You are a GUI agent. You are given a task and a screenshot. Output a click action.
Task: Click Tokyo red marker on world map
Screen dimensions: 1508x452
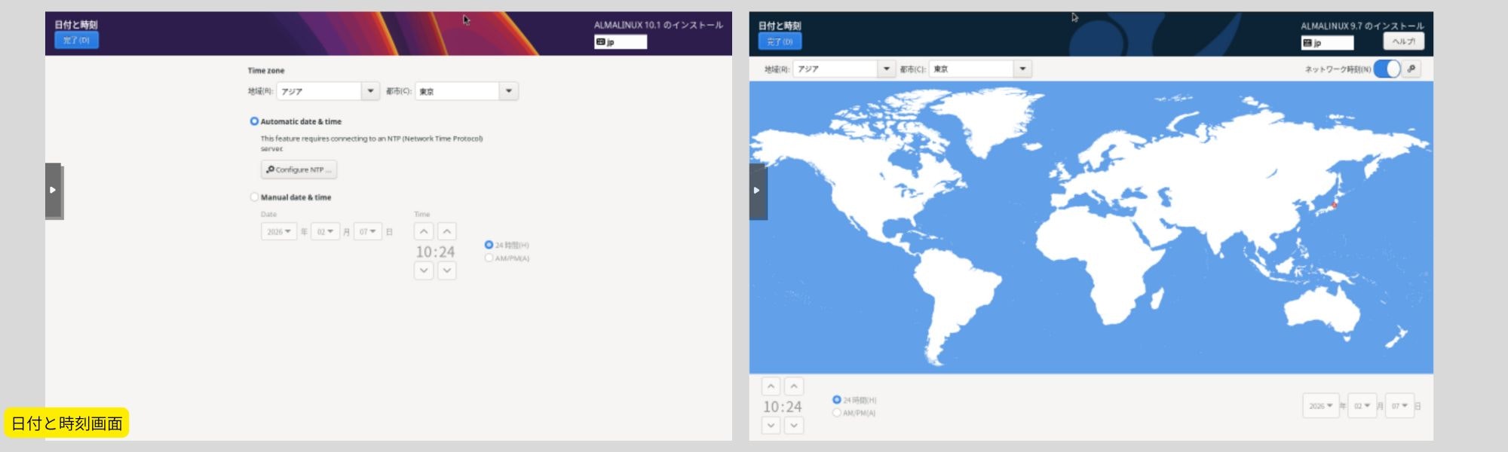(1334, 205)
